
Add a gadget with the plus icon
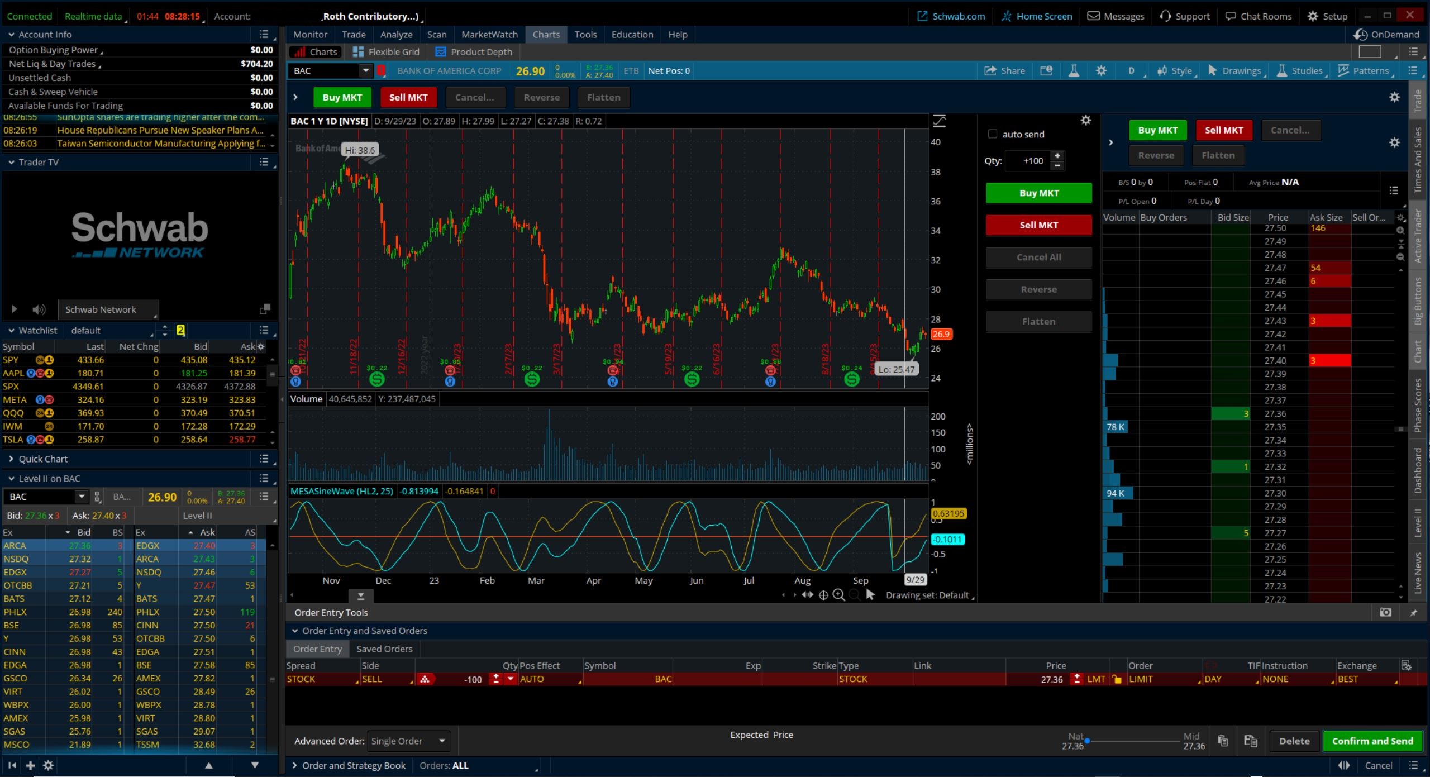point(30,765)
